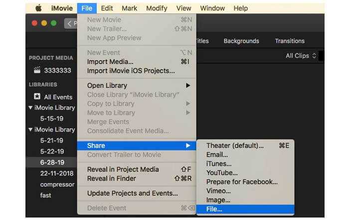The image size is (349, 220).
Task: Share to iTunes…
Action: click(245, 164)
